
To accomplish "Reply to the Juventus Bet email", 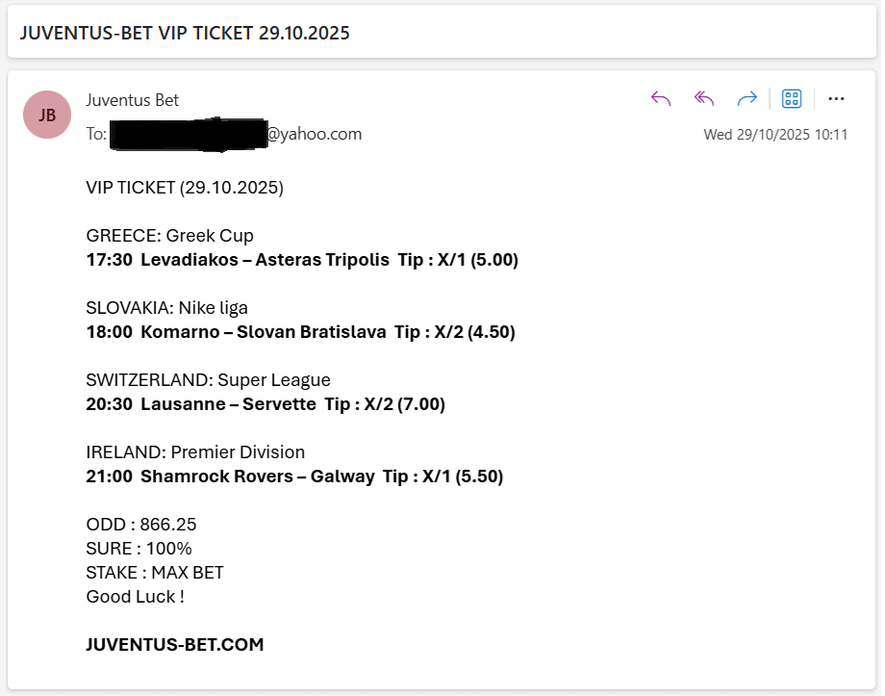I will [x=661, y=98].
